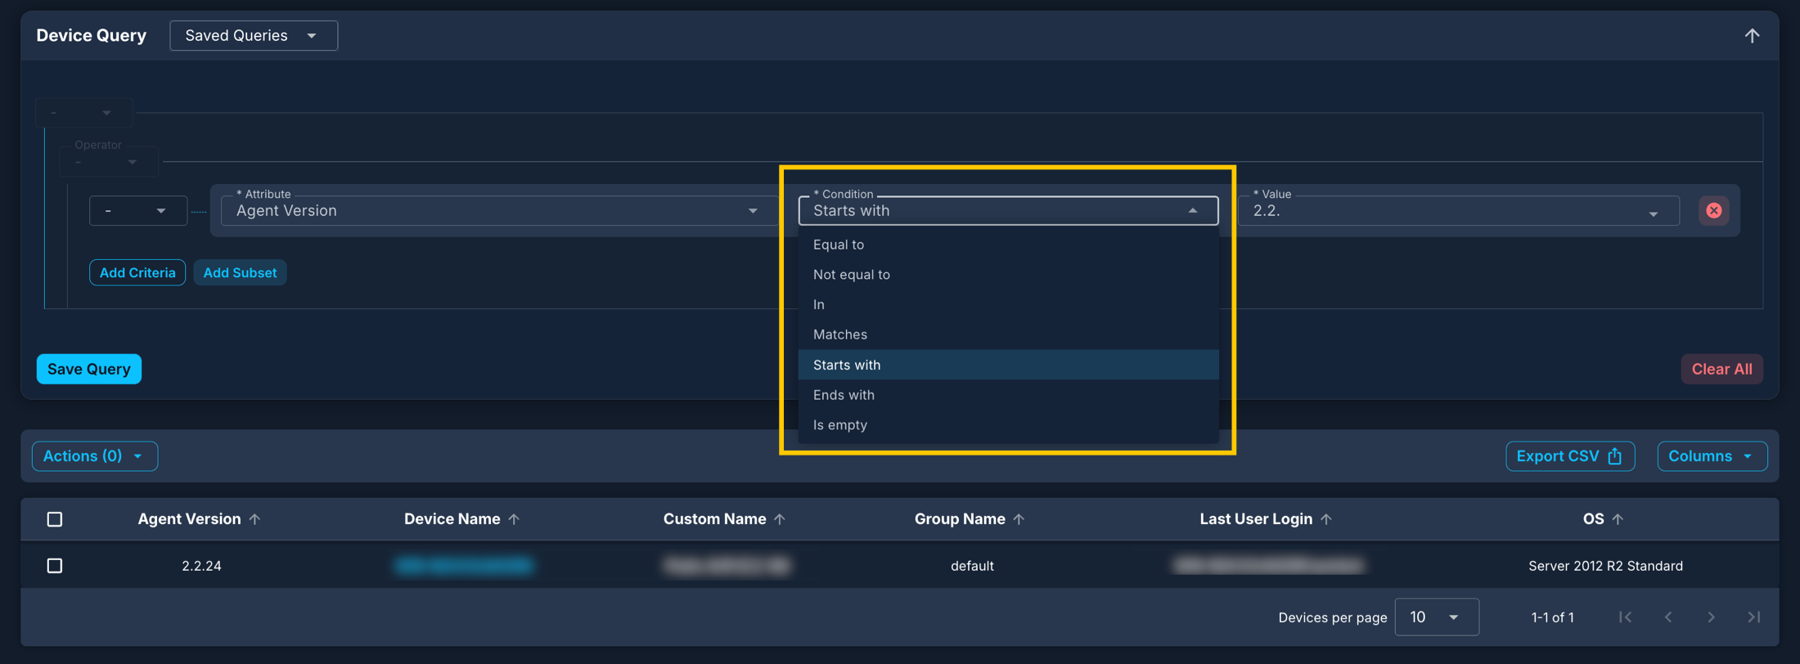Go to next page of devices
The height and width of the screenshot is (664, 1800).
1711,617
